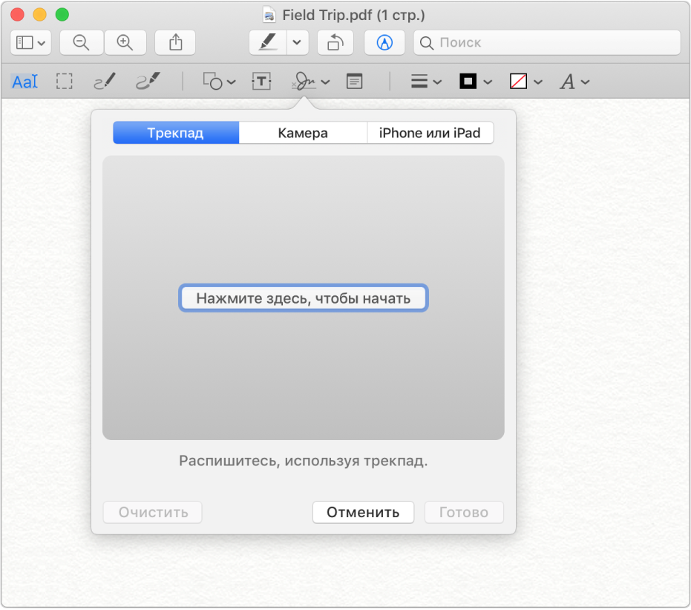Switch to iPhone или iPad tab
The image size is (691, 610).
430,133
